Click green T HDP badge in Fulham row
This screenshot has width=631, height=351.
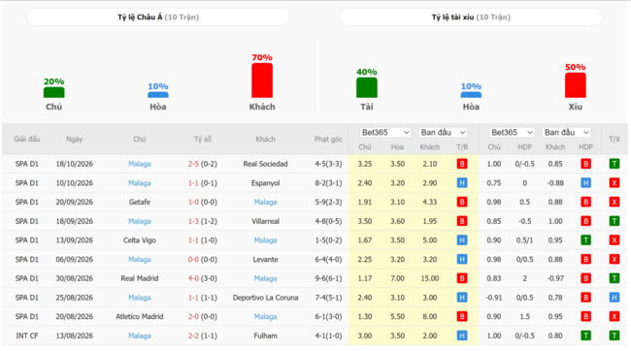click(586, 335)
